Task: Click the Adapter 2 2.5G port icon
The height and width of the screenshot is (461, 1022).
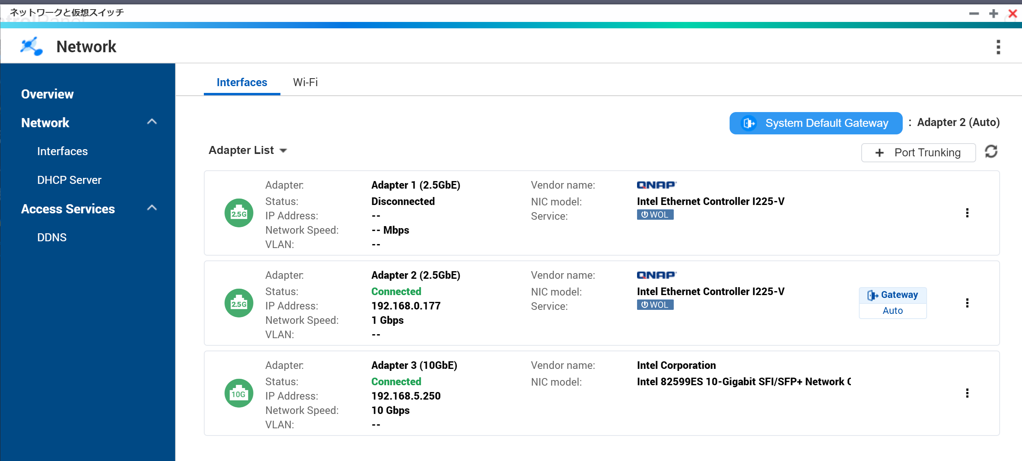Action: coord(239,303)
